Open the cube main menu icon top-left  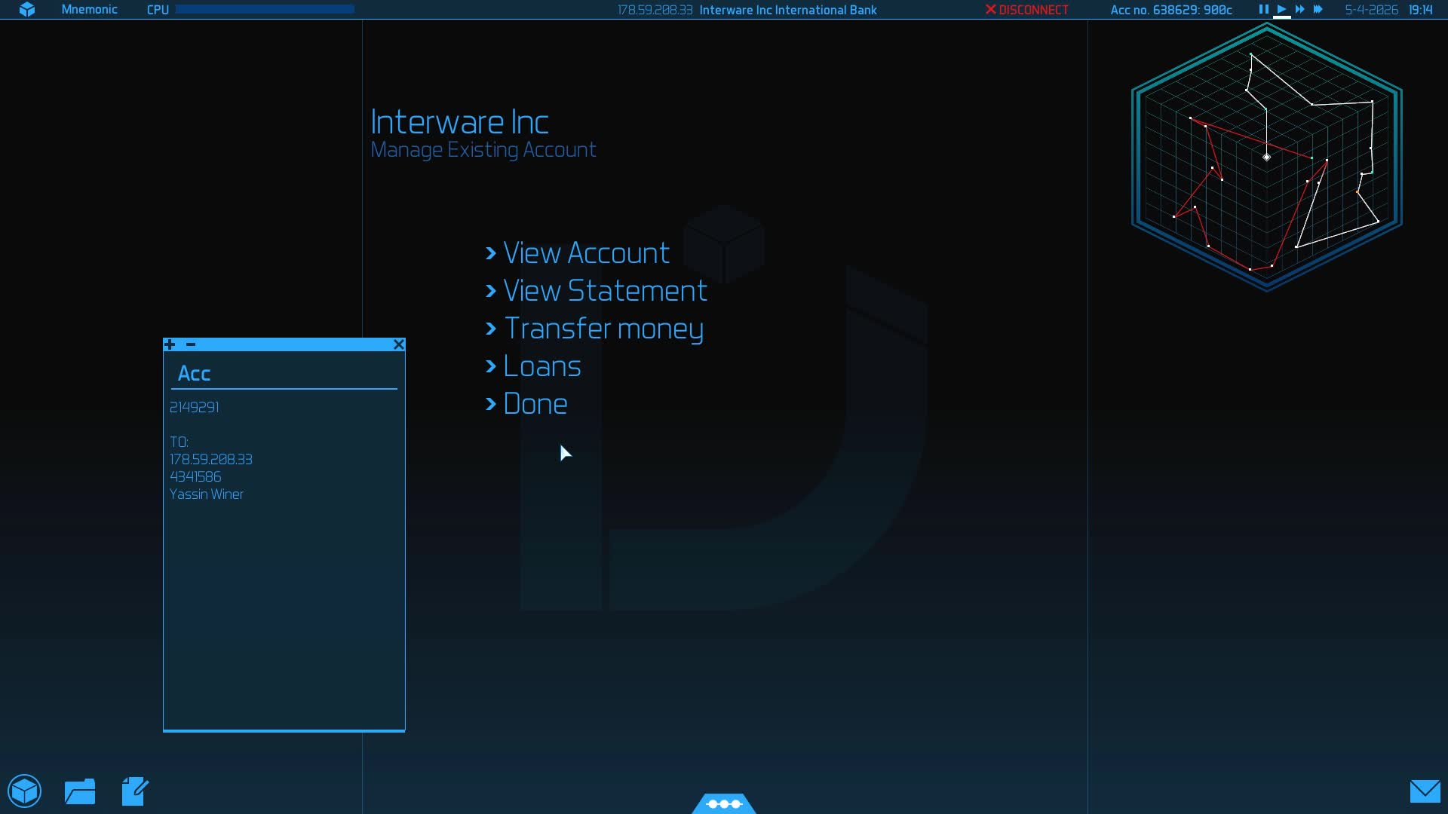27,10
